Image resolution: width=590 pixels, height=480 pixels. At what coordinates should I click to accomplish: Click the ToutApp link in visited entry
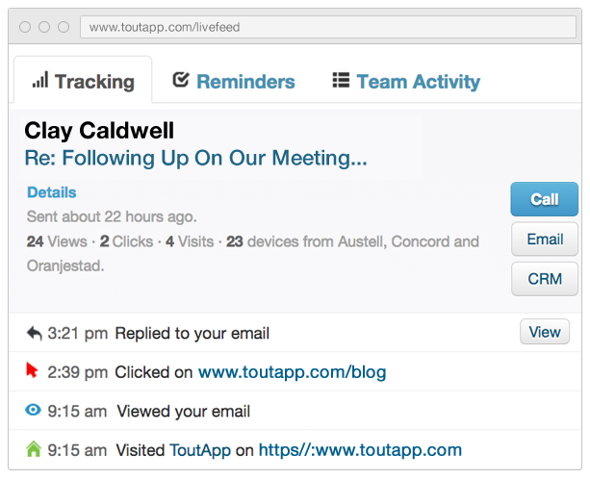[200, 450]
